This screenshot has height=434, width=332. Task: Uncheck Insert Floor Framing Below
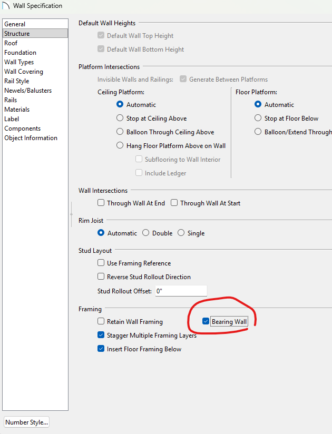101,349
